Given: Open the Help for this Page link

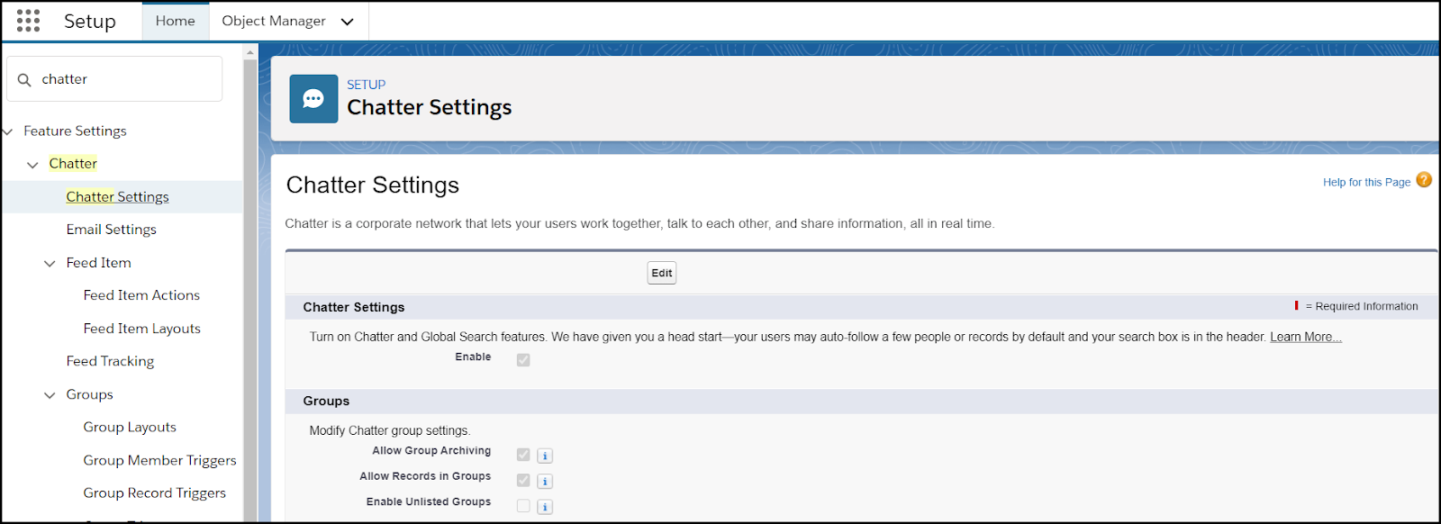Looking at the screenshot, I should point(1366,182).
